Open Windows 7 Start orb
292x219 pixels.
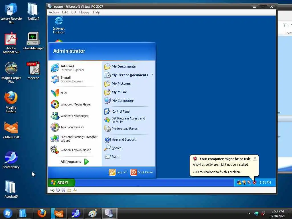(x=8, y=213)
